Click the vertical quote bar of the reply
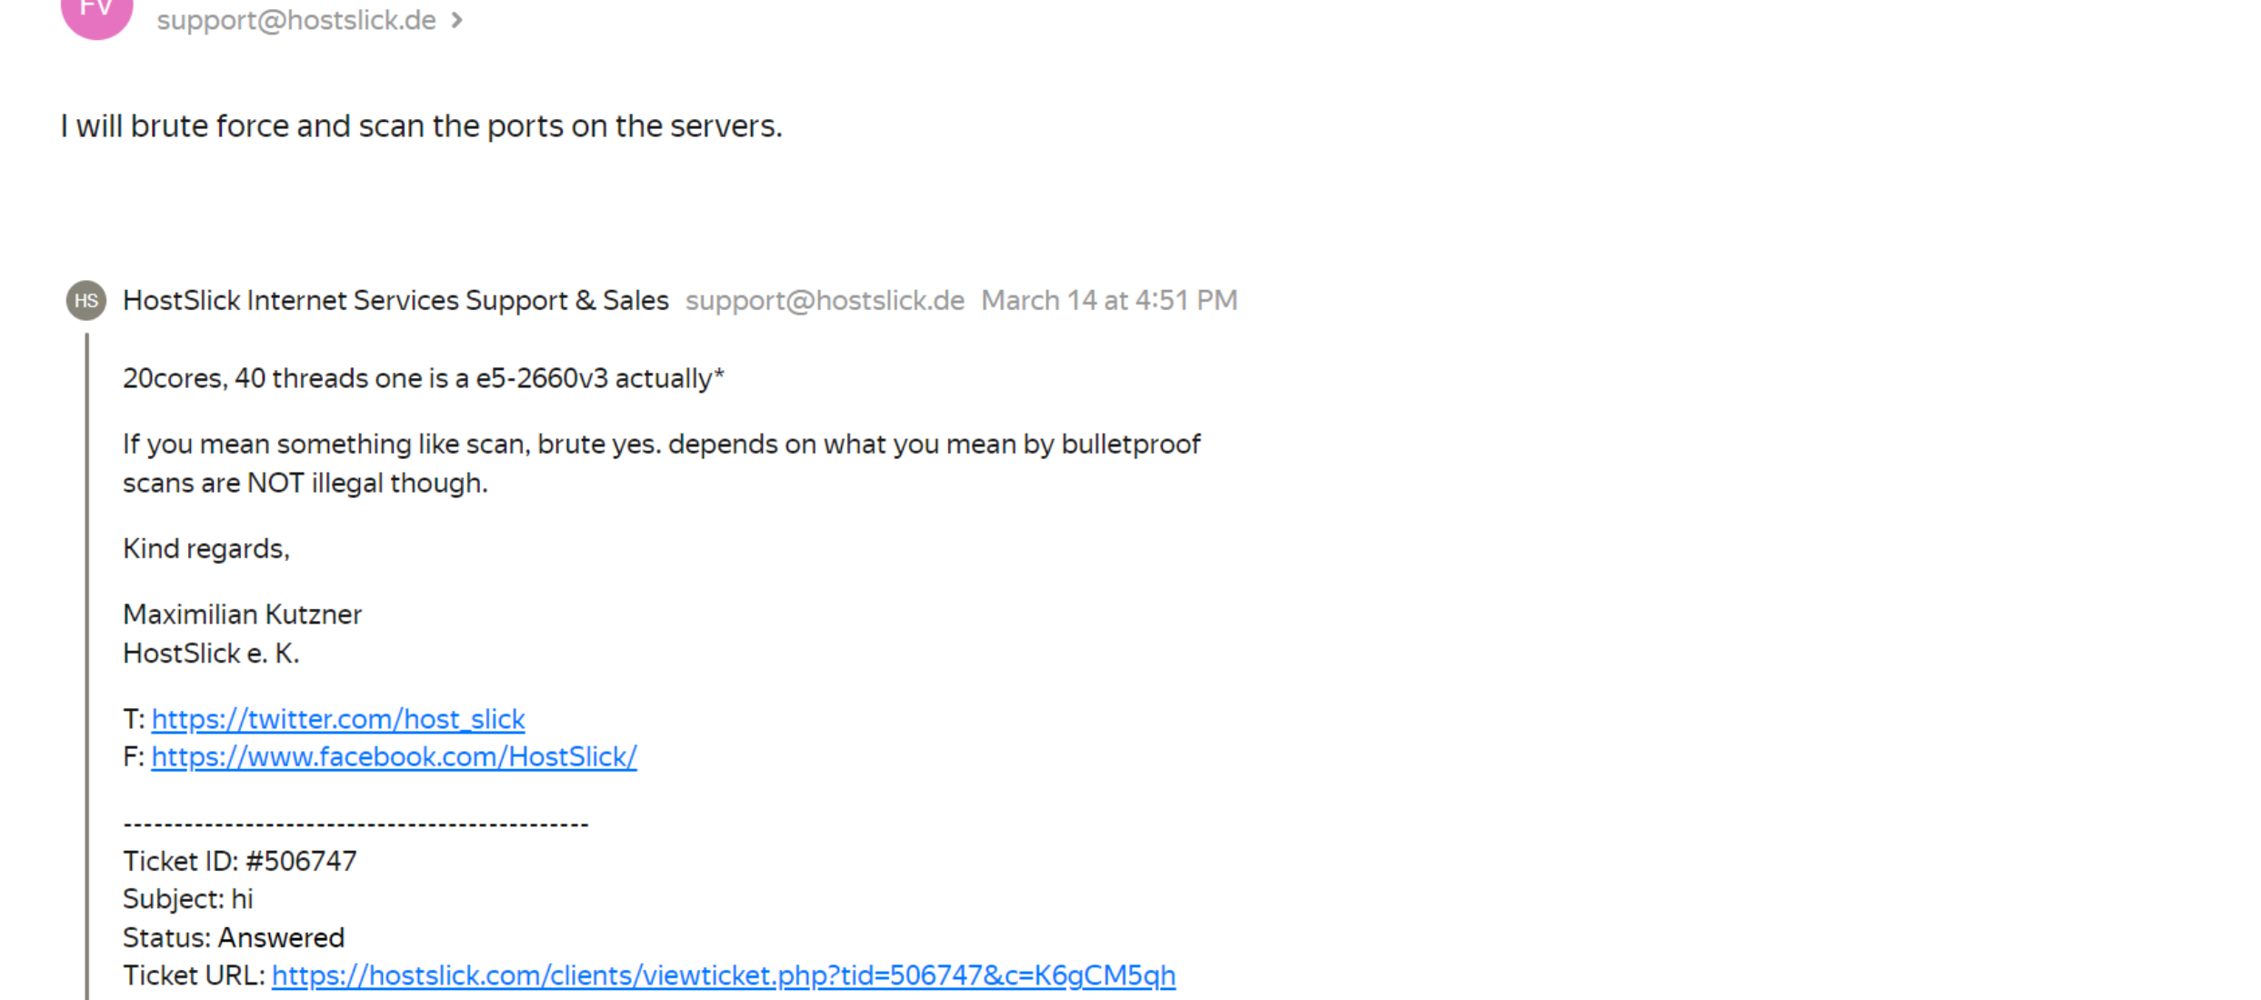This screenshot has width=2261, height=1000. pos(87,664)
